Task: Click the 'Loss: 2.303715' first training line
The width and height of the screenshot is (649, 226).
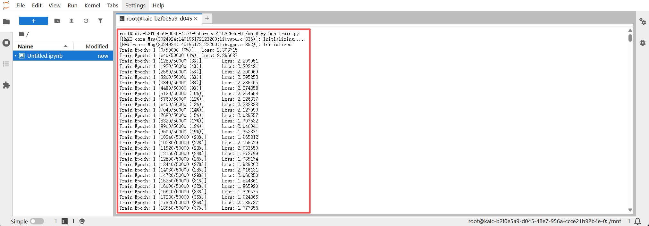Action: pos(178,50)
